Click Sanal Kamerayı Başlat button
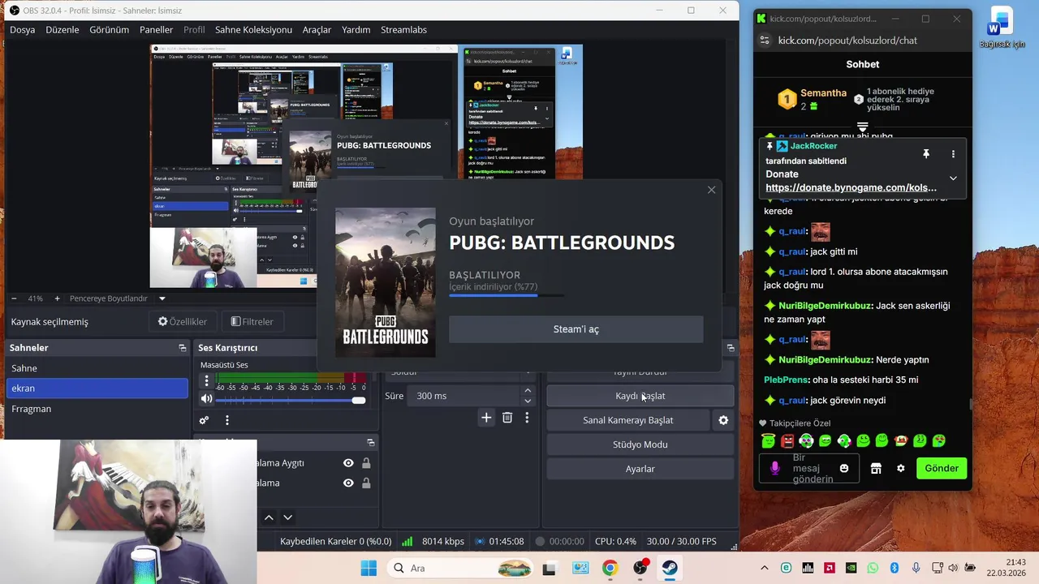1039x584 pixels. [627, 420]
